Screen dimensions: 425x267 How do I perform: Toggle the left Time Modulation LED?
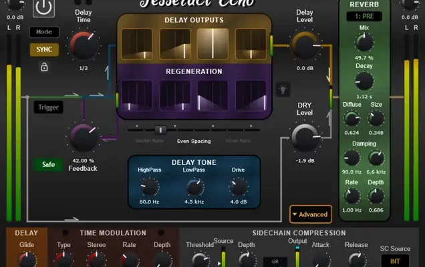coord(65,232)
